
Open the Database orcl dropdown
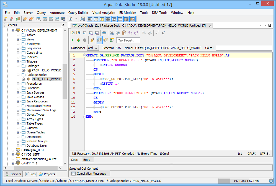pyautogui.click(x=93, y=48)
